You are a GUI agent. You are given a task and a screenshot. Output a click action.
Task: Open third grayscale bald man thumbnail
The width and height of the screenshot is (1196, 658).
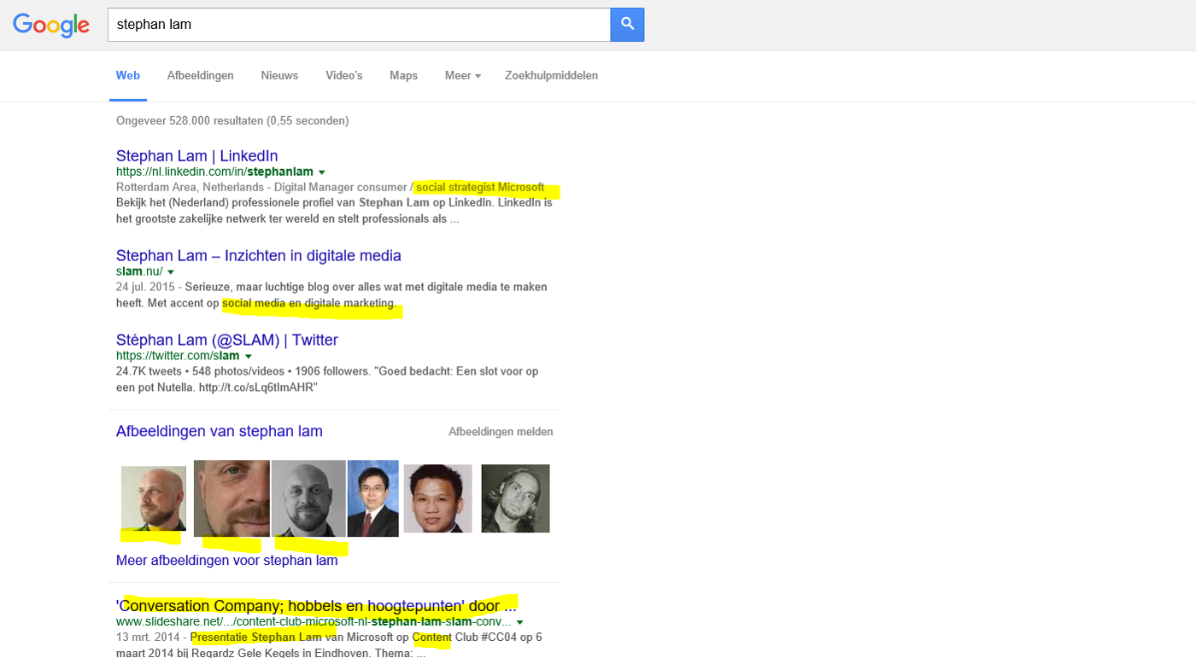point(308,498)
